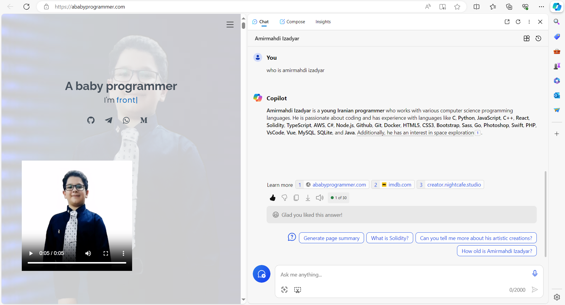Open Copilot more options menu
This screenshot has width=565, height=305.
click(x=529, y=22)
